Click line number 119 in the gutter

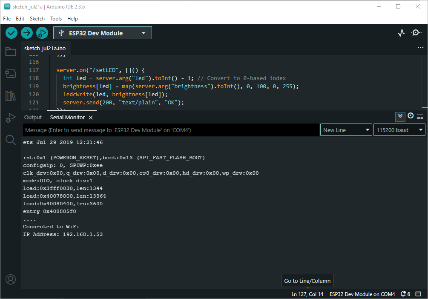pos(34,86)
